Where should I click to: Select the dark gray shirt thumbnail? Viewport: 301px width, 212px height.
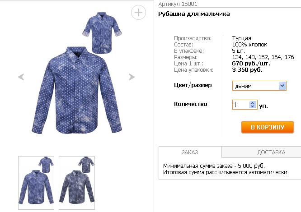[77, 183]
